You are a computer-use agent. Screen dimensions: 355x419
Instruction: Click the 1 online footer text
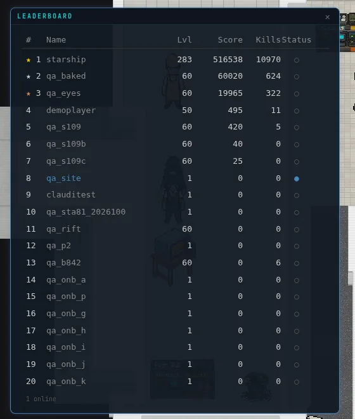41,399
